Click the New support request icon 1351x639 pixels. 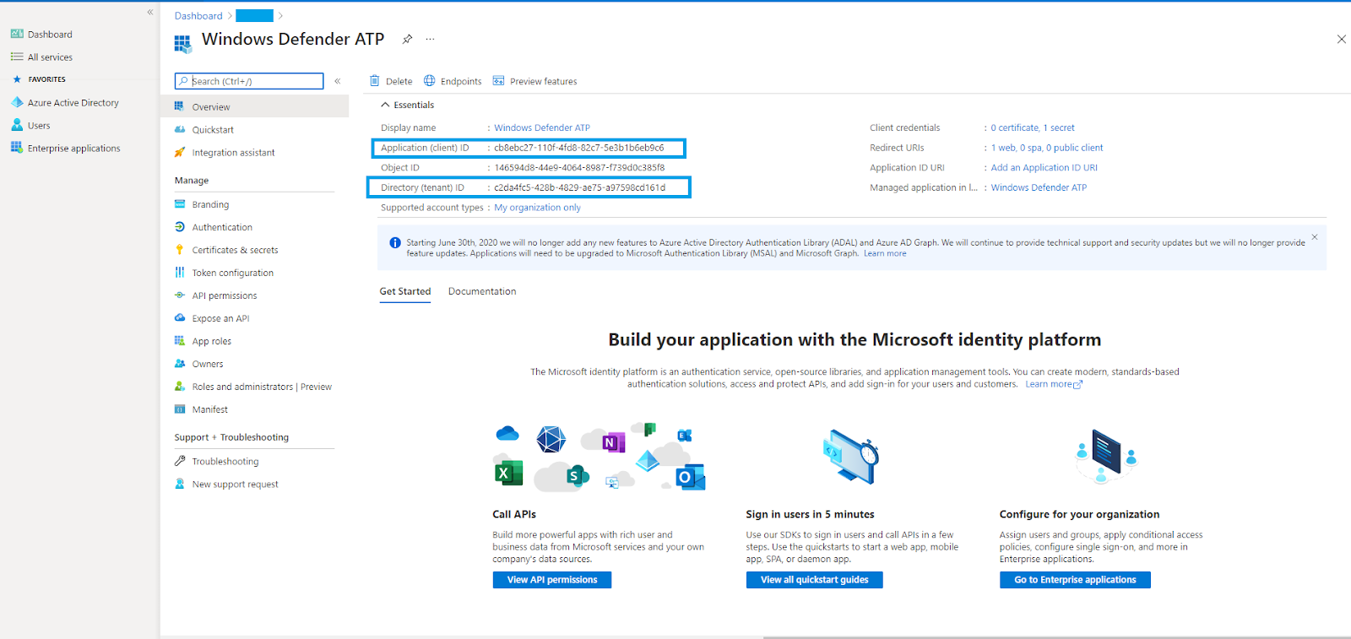tap(179, 484)
